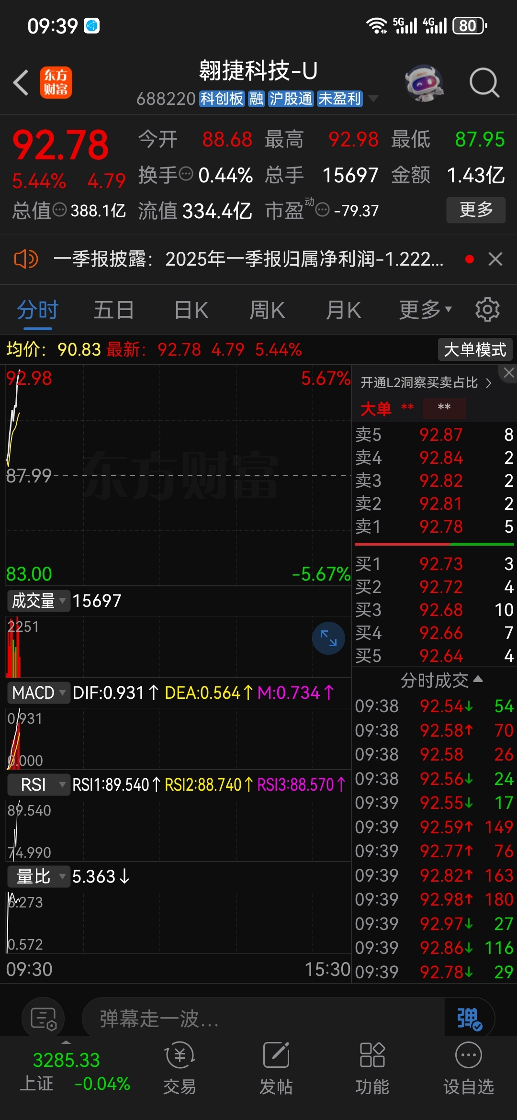Open 开通L2洞察买卖占比 link

click(x=426, y=382)
